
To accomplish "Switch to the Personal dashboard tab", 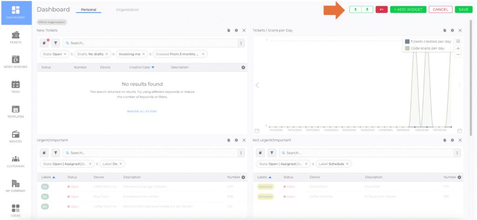I will click(x=89, y=10).
